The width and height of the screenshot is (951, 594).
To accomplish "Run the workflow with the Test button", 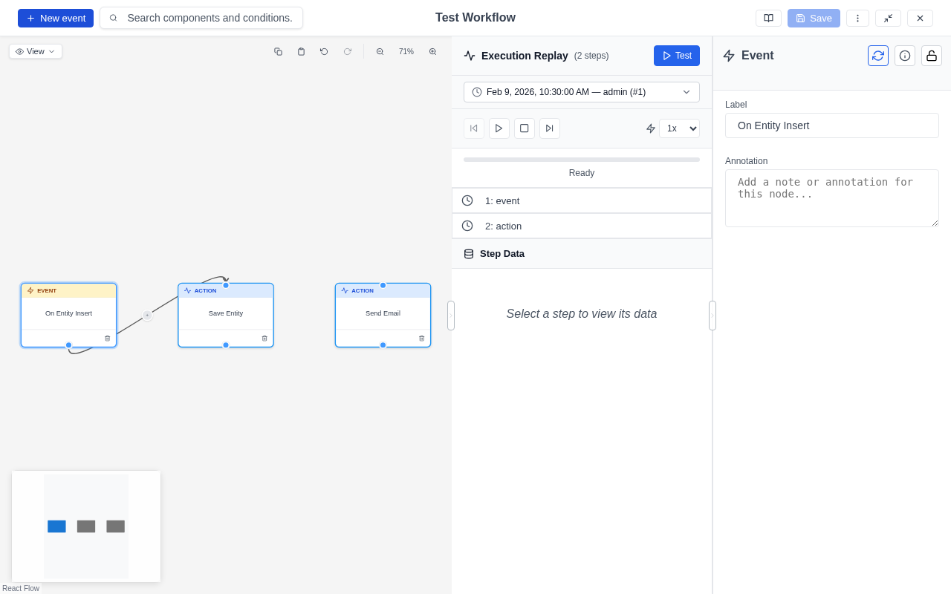I will tap(676, 56).
